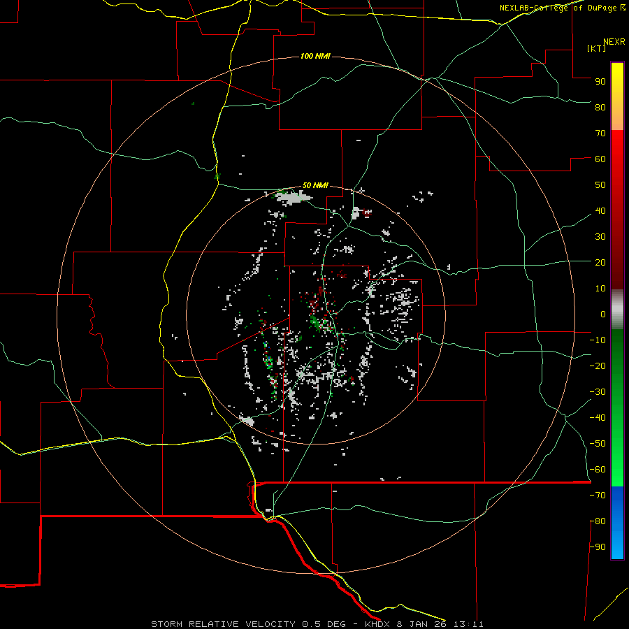The height and width of the screenshot is (629, 629).
Task: Click the 40 value on velocity scale
Action: pos(600,210)
